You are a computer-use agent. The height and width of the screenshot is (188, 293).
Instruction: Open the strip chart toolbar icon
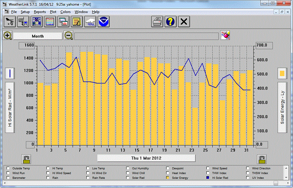(x=50, y=22)
